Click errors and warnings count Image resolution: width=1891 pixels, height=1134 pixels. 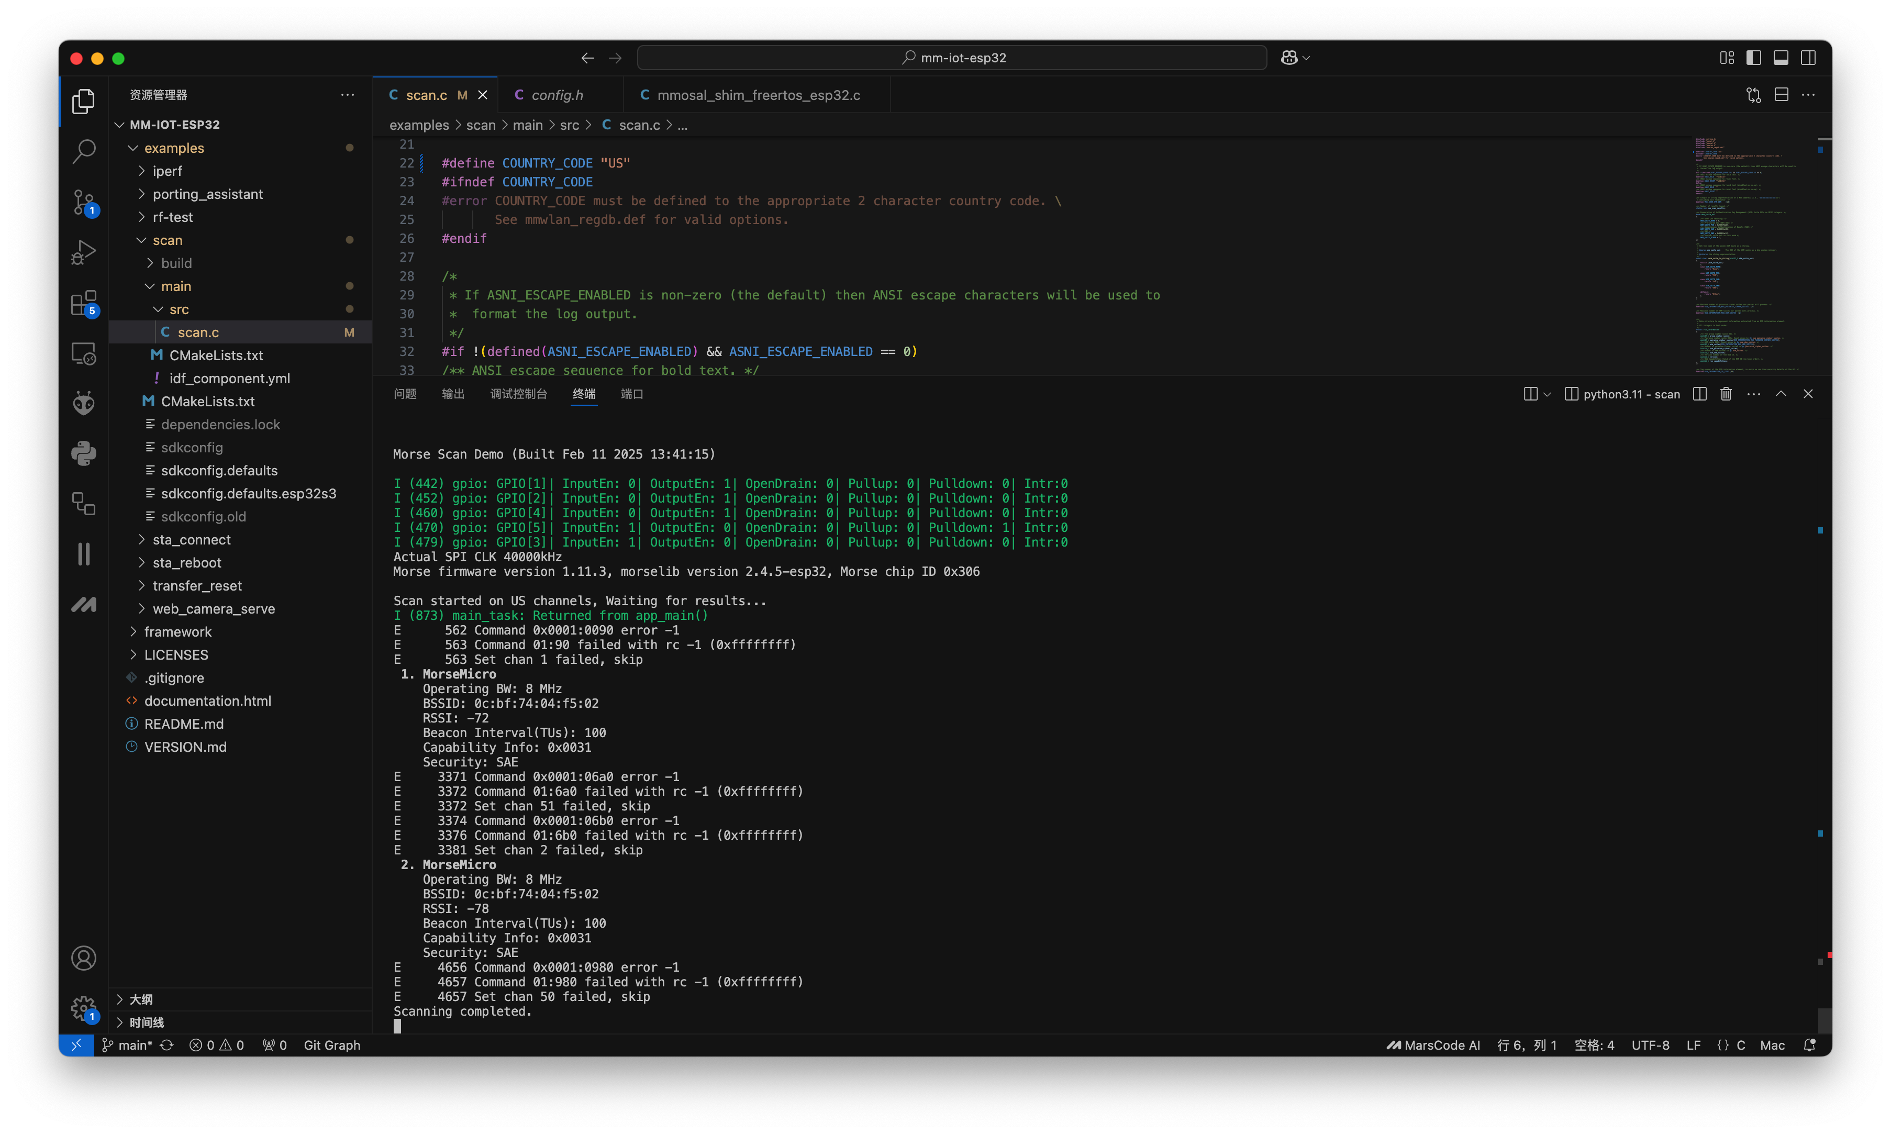216,1044
